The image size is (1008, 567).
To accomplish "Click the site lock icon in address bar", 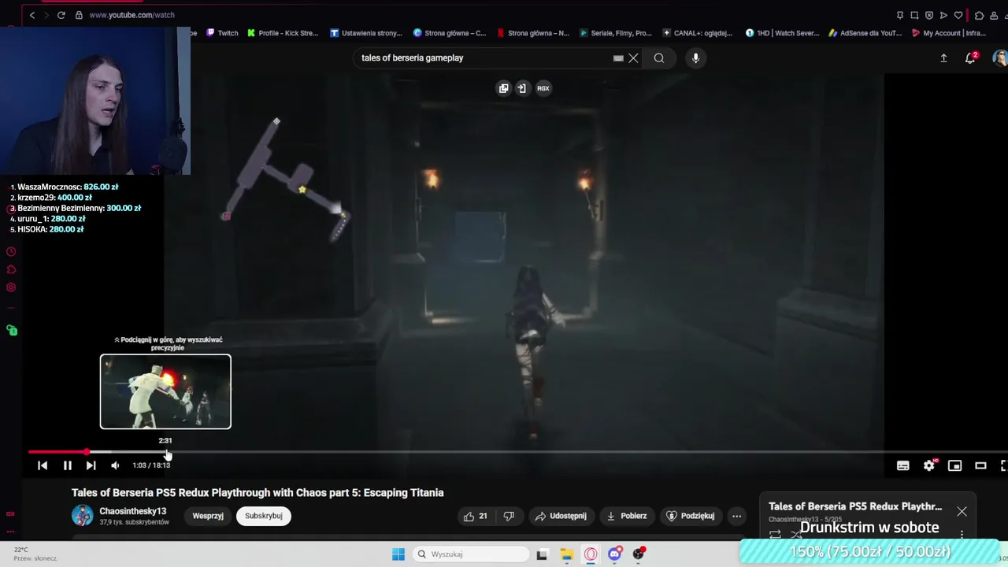I will (x=80, y=15).
